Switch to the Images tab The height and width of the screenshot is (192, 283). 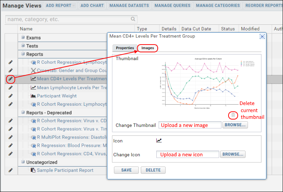click(x=148, y=48)
